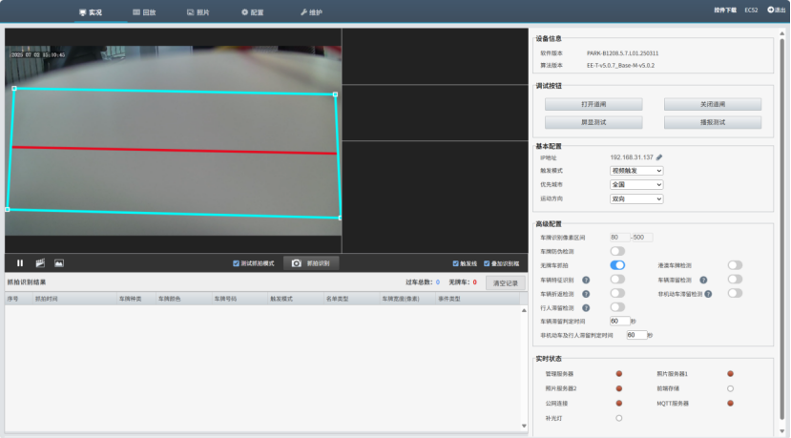Click minimum plate pixel field 80
Viewport: 791px width, 438px height.
point(619,238)
